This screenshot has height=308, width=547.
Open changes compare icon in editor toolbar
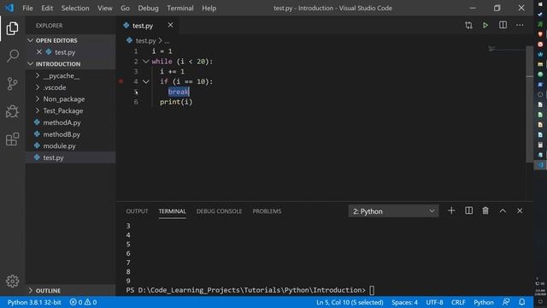point(468,25)
